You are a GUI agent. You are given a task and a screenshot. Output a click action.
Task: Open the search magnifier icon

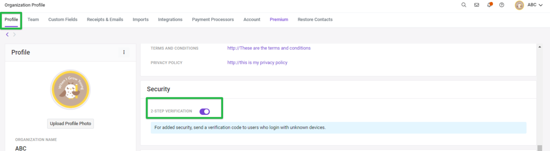tap(464, 5)
